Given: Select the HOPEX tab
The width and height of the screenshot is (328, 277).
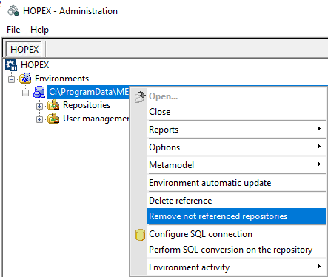Looking at the screenshot, I should tap(24, 49).
